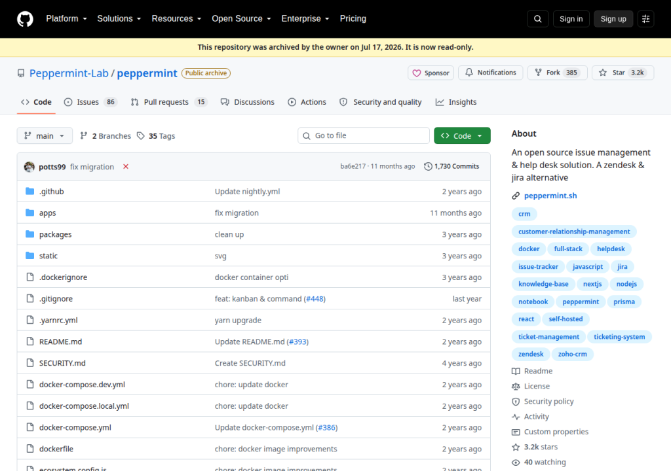Screen dimensions: 671x471
Task: Open the appearance settings icon beside Sign up
Action: [x=645, y=19]
